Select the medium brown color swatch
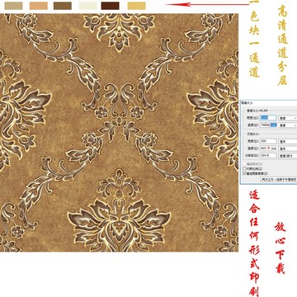The height and width of the screenshot is (297, 297). (x=63, y=6)
